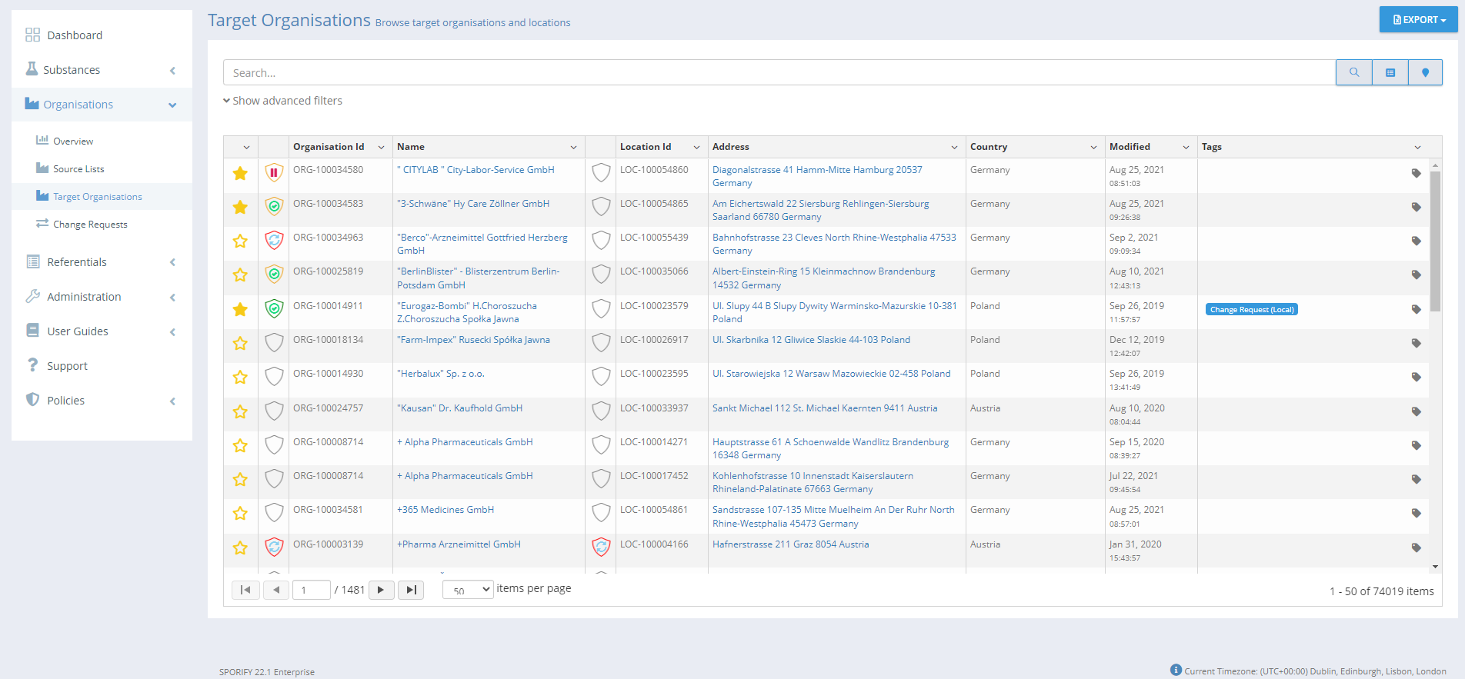This screenshot has width=1465, height=679.
Task: Open "Kausan" Dr. Kaufhold GmbH link
Action: pyautogui.click(x=459, y=408)
